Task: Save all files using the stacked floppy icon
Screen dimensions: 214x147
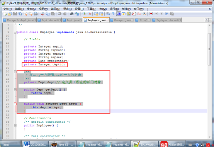Action: coord(20,14)
